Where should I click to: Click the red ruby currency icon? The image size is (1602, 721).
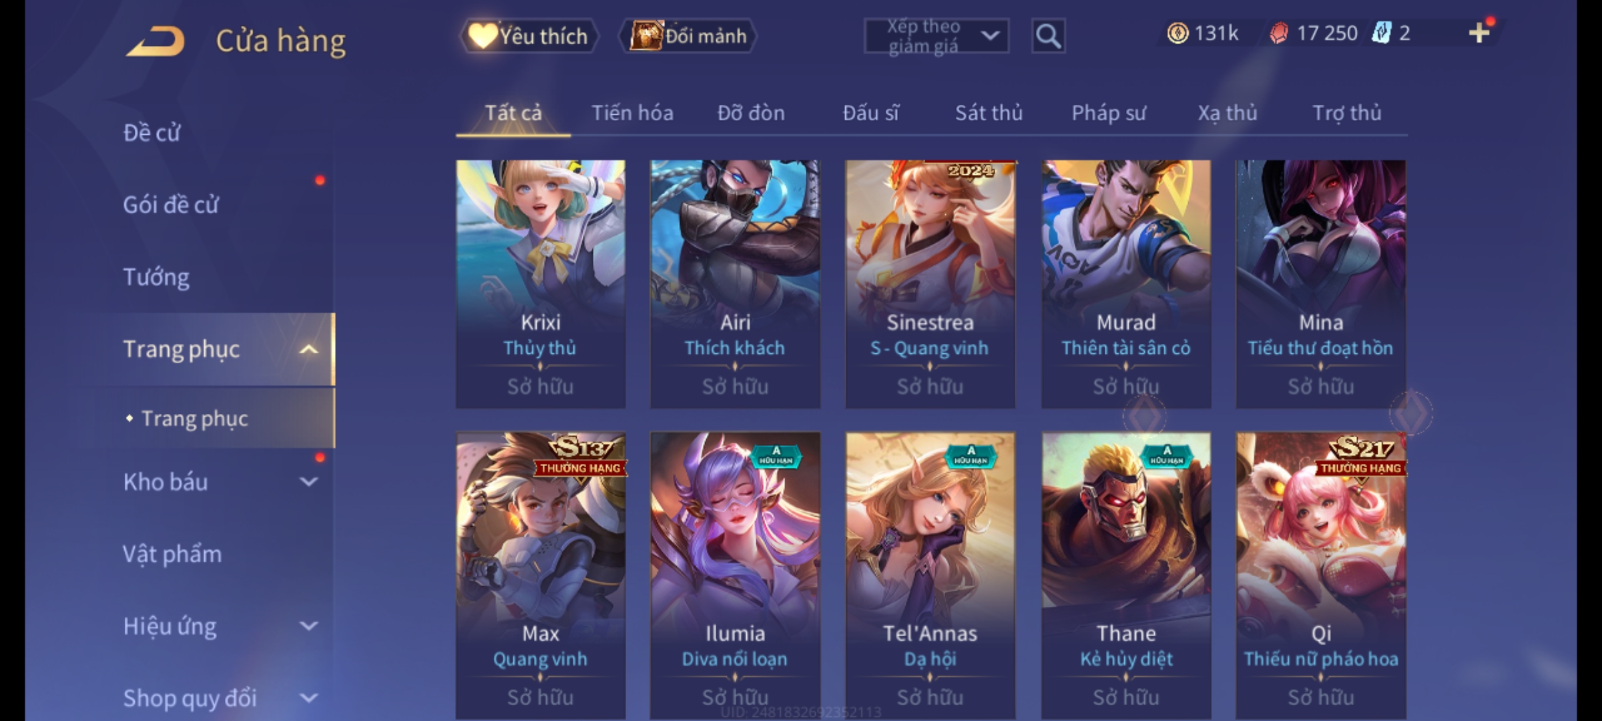pos(1278,33)
